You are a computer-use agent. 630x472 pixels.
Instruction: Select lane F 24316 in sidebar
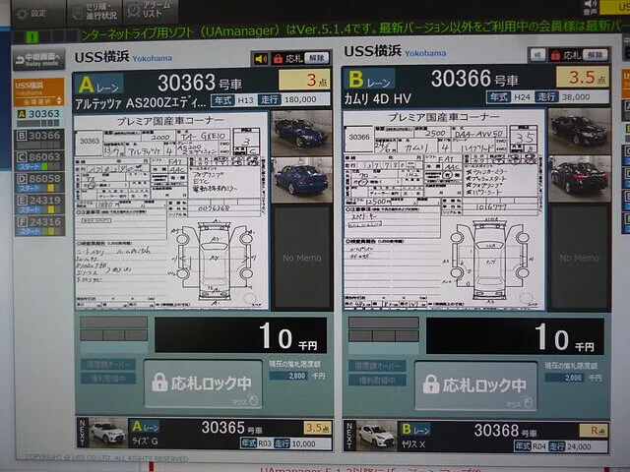pyautogui.click(x=39, y=225)
